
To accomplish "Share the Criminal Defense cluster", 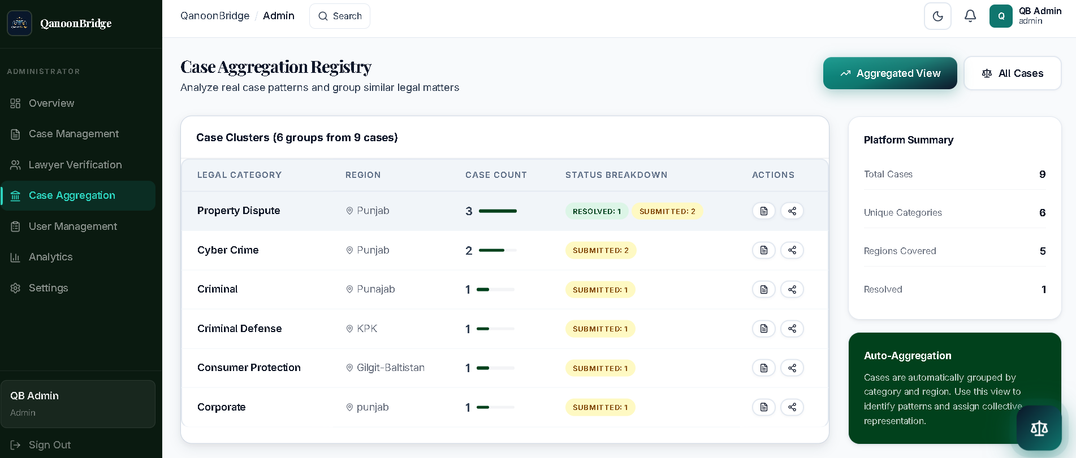I will (792, 329).
